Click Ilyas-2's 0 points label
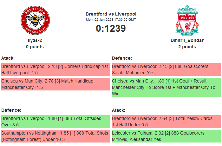 (35, 47)
